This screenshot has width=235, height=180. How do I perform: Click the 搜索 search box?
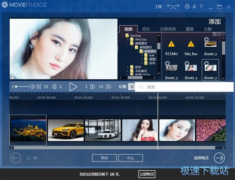(x=184, y=87)
